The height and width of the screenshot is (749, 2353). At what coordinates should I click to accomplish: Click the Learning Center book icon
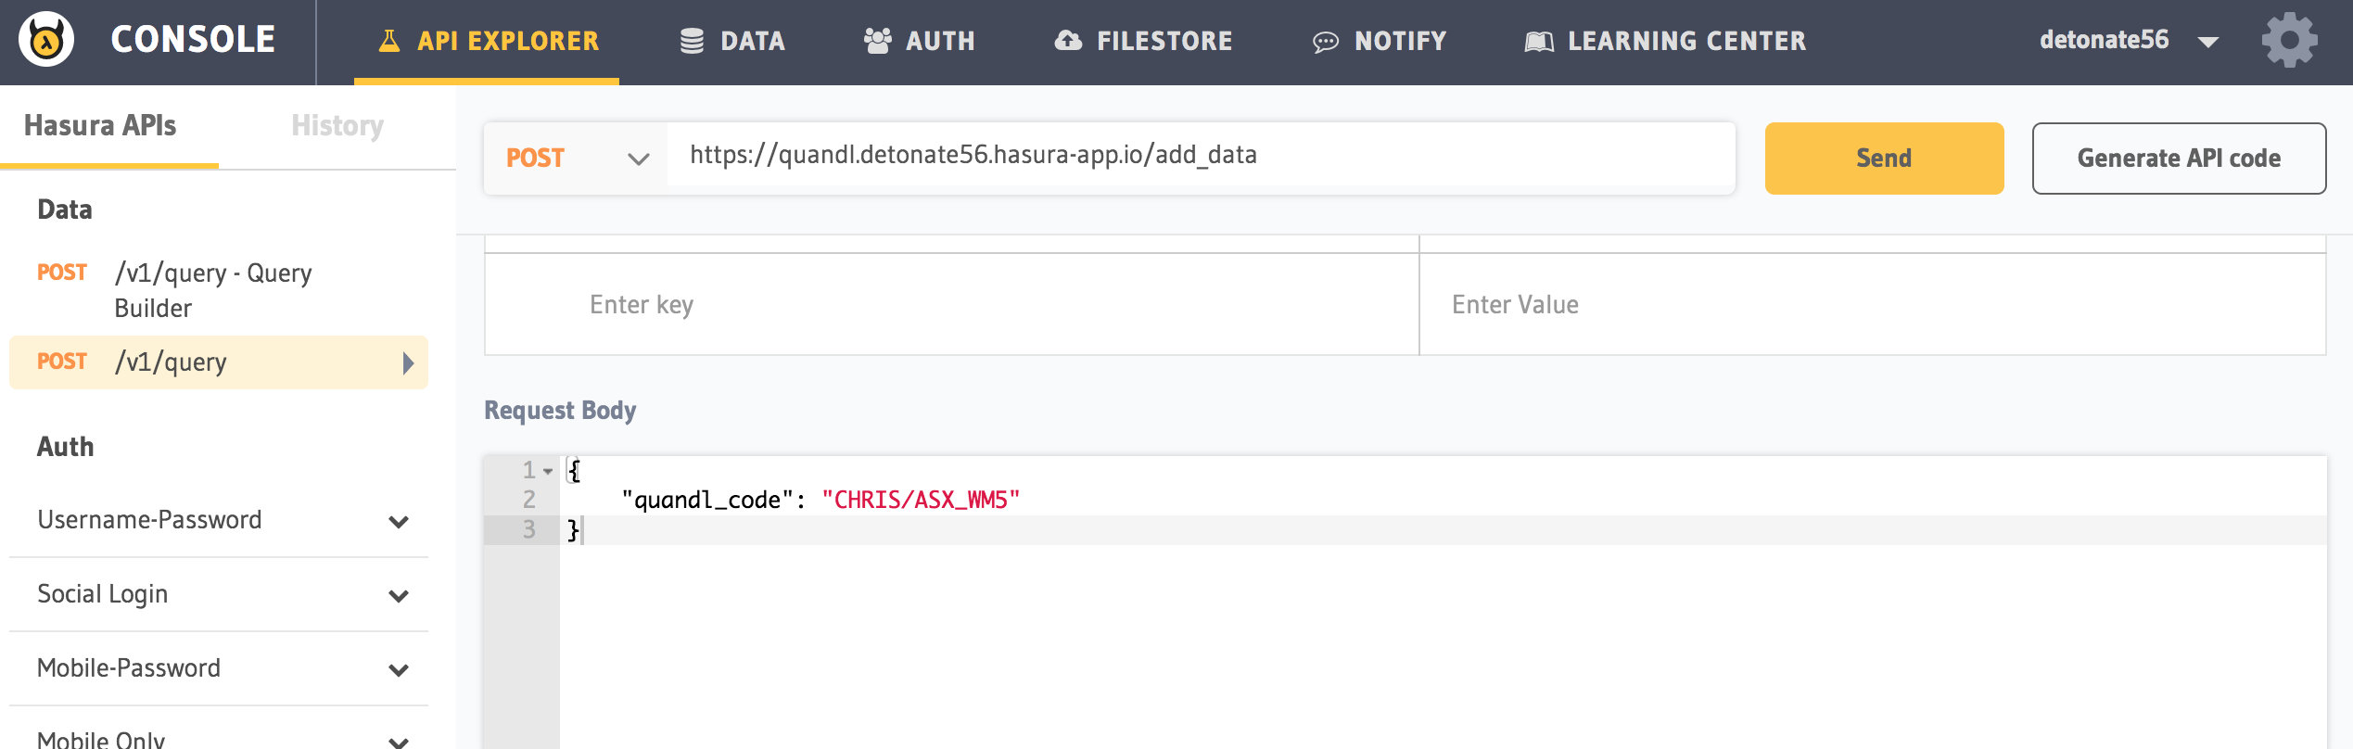[x=1539, y=42]
